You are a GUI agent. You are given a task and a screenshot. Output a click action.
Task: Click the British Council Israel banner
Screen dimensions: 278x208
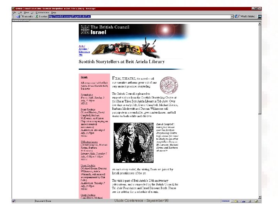134,32
